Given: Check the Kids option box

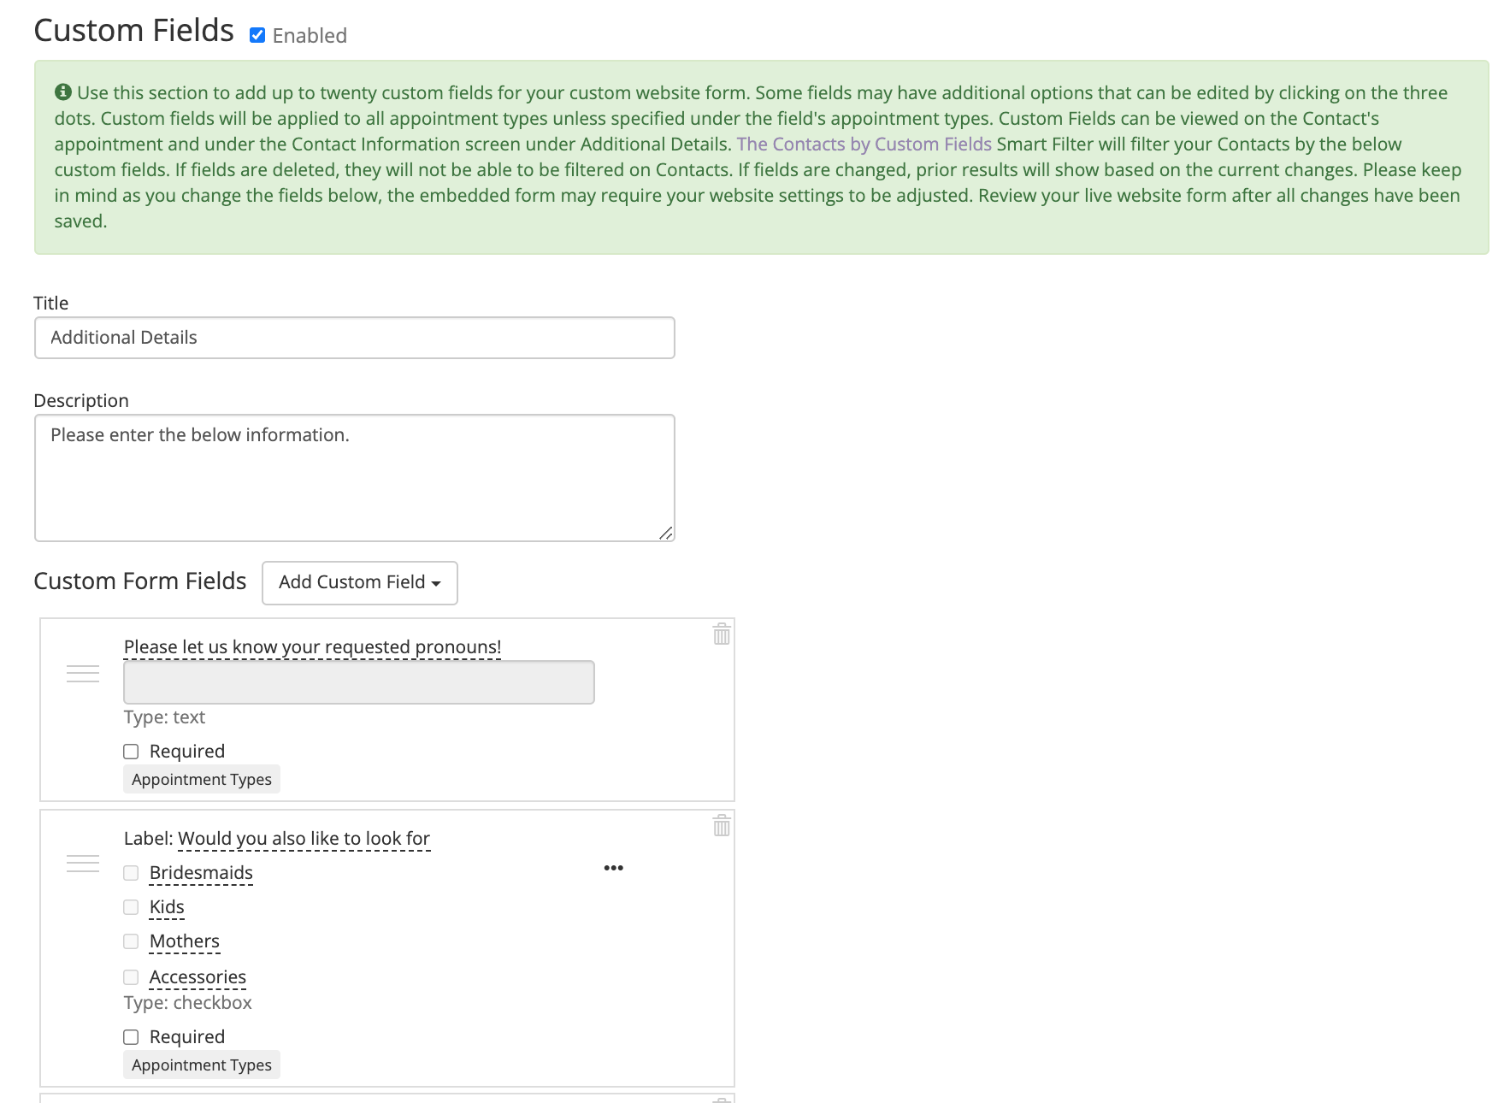Looking at the screenshot, I should pyautogui.click(x=131, y=907).
